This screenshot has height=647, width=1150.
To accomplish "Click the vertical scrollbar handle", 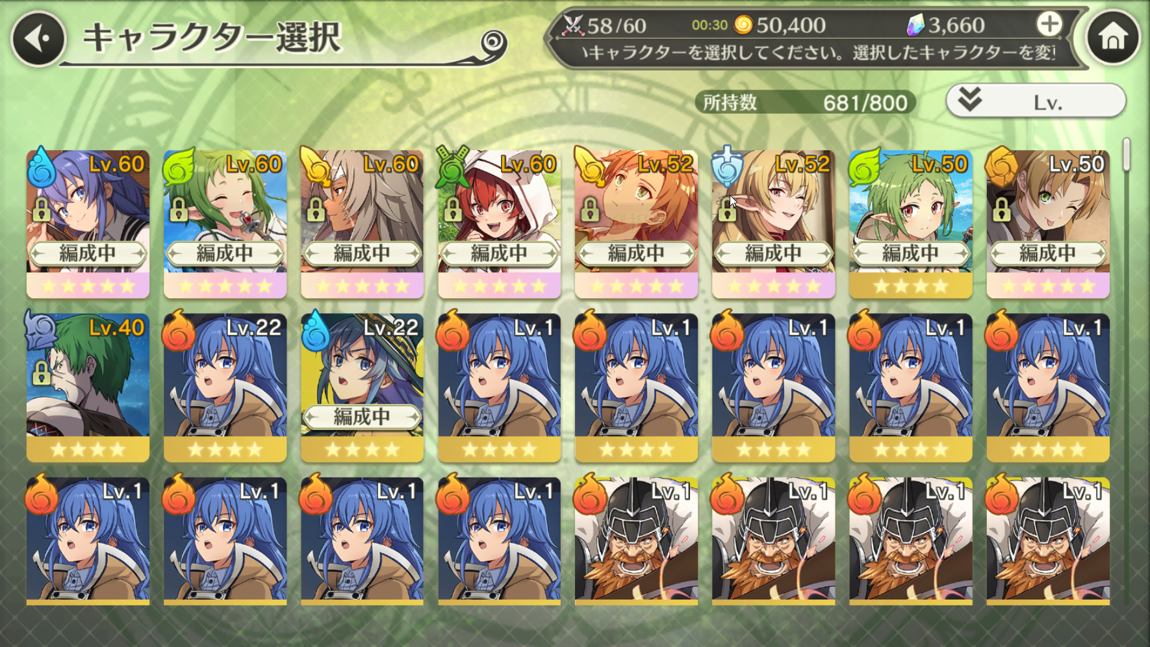I will pos(1127,155).
